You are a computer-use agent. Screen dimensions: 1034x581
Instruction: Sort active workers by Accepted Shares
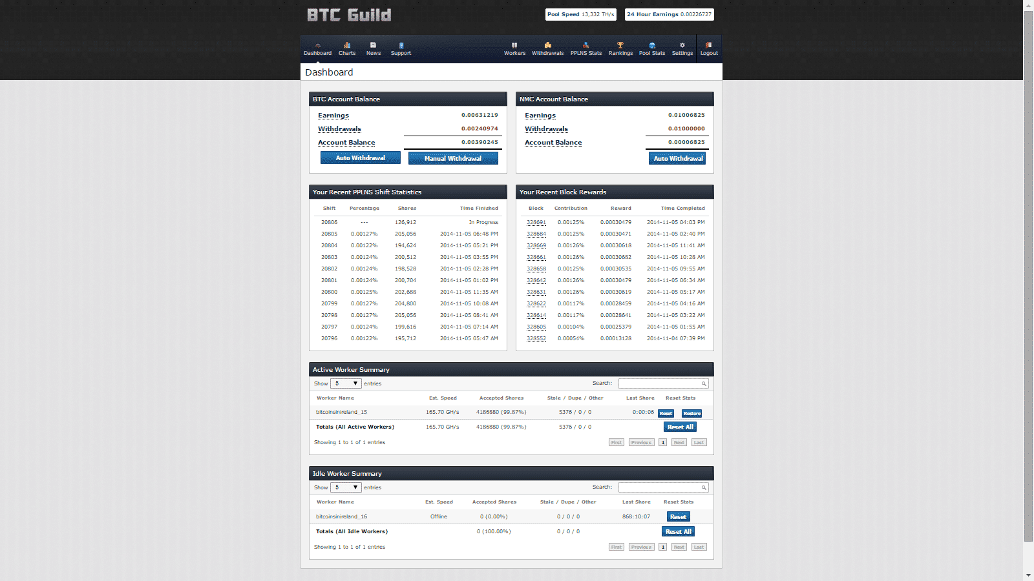pos(501,398)
